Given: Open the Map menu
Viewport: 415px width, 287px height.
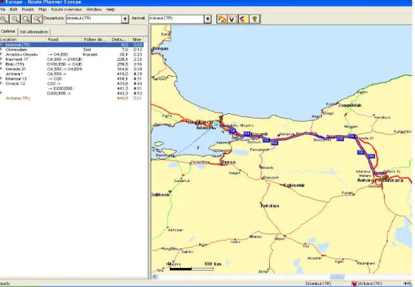Looking at the screenshot, I should [x=42, y=10].
